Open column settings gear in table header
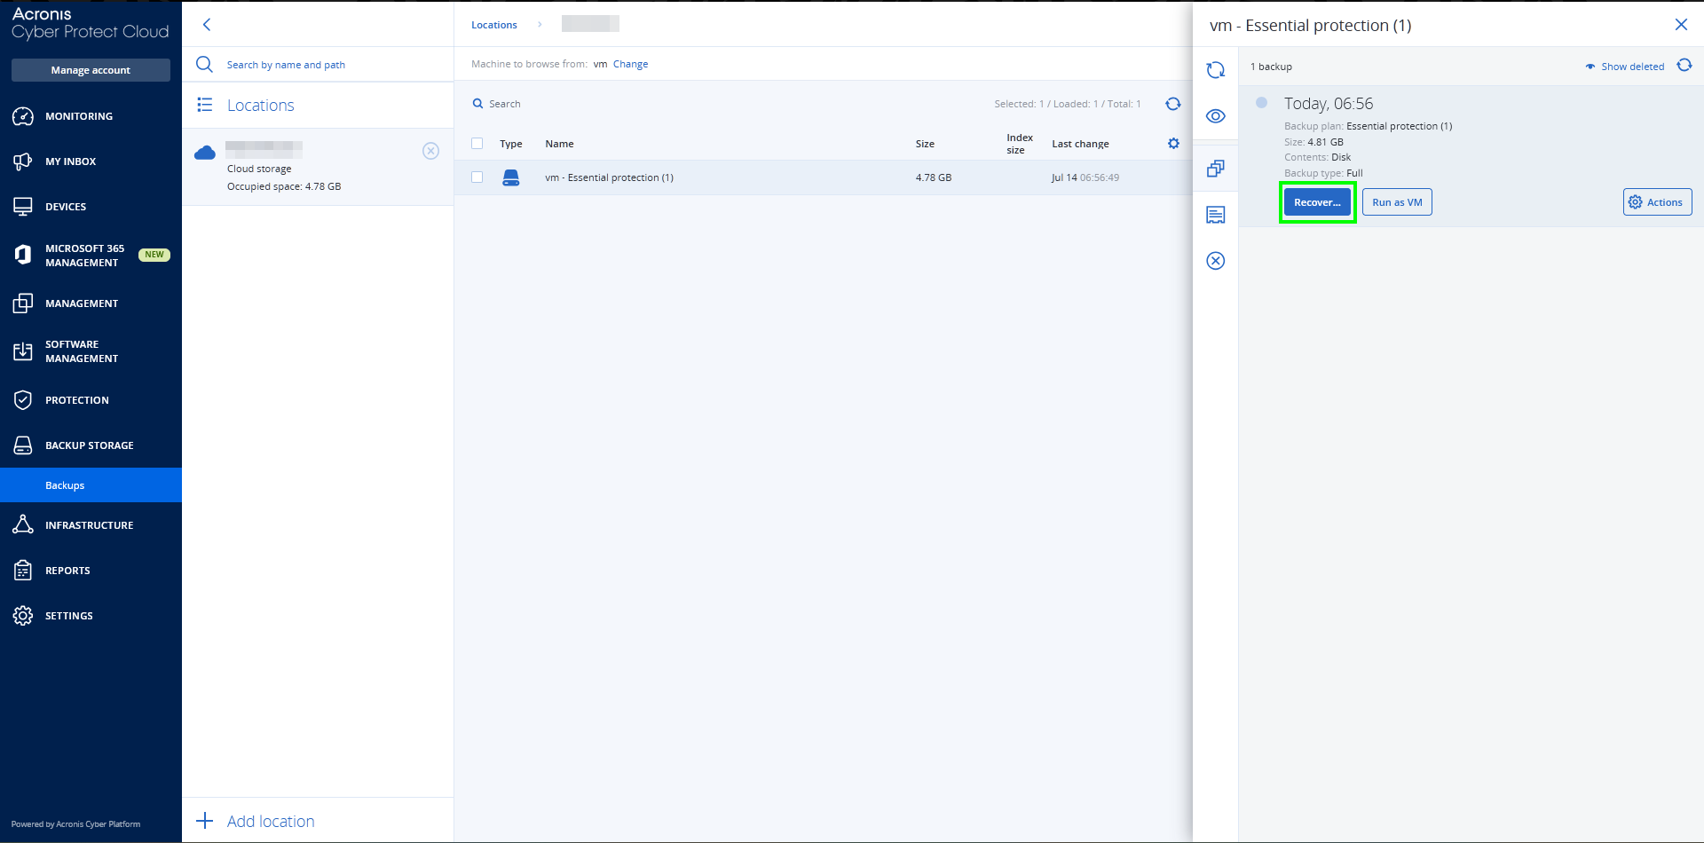Viewport: 1704px width, 843px height. click(1173, 144)
